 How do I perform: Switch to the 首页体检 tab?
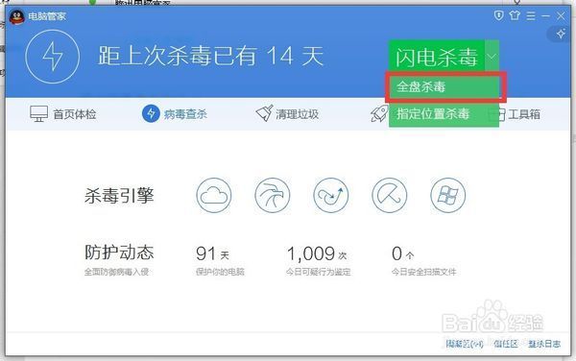(x=62, y=114)
